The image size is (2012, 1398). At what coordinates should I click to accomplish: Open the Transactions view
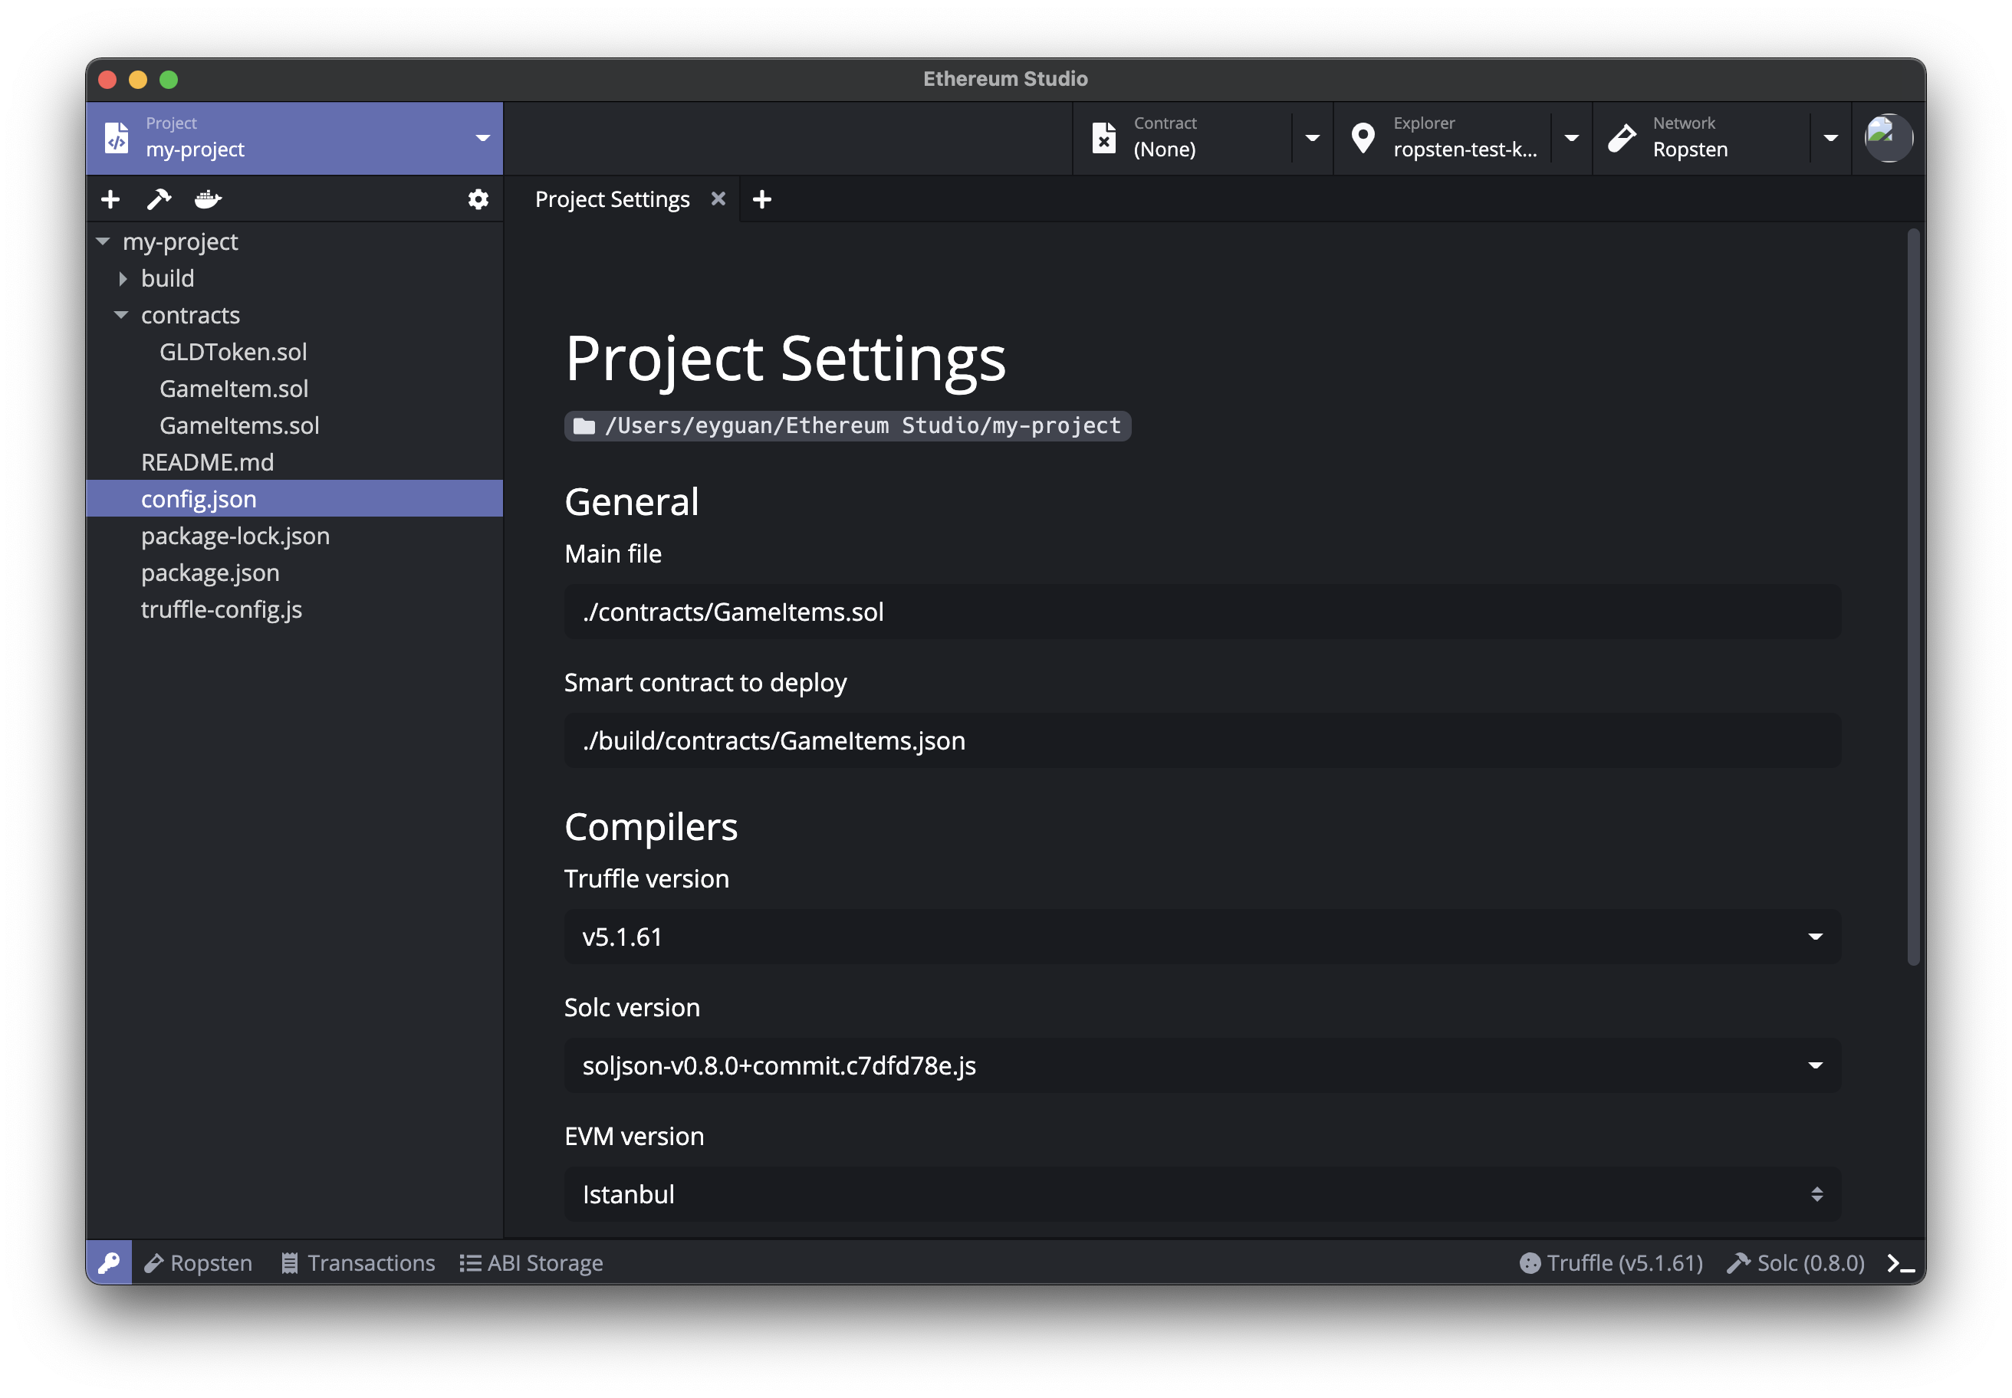tap(358, 1263)
